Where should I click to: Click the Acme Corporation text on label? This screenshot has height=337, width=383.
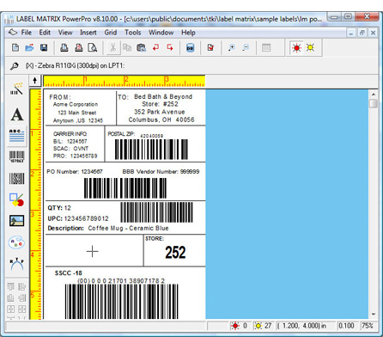coord(76,104)
